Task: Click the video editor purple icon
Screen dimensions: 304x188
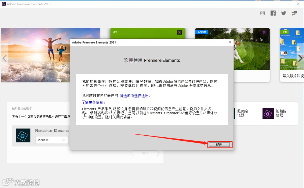Action: pos(268,113)
